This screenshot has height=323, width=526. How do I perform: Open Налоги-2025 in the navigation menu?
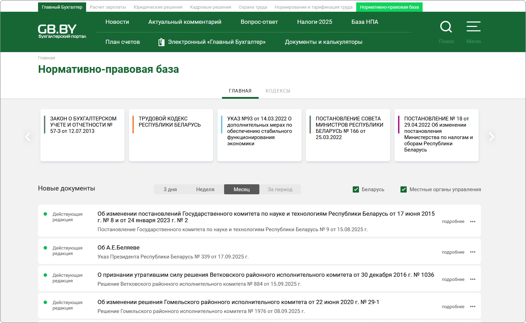(x=314, y=22)
